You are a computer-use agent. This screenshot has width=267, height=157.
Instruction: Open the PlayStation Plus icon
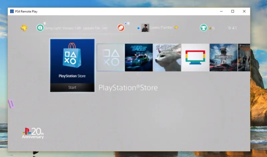[24, 28]
